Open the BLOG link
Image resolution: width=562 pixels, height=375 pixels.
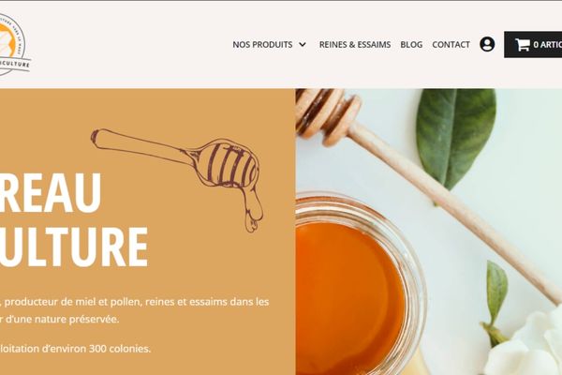(411, 44)
